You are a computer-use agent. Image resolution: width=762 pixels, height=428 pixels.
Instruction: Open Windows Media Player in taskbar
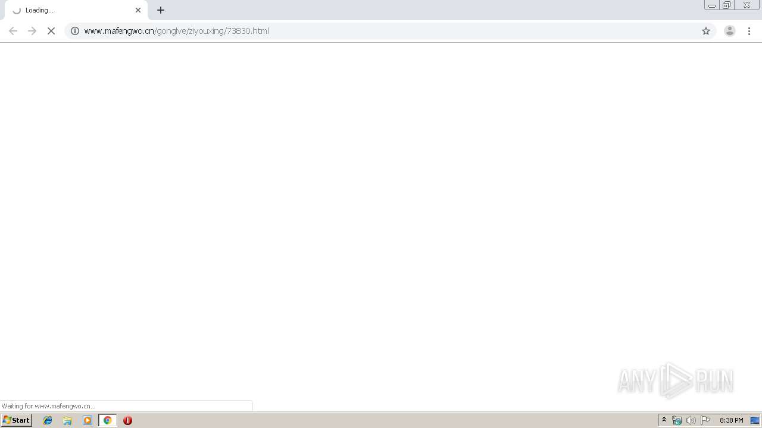[88, 420]
